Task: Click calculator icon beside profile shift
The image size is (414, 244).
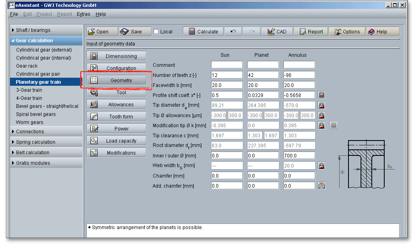Action: 321,95
